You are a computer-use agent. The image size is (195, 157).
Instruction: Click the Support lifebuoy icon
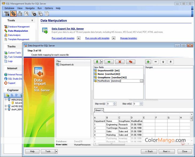pyautogui.click(x=6, y=83)
